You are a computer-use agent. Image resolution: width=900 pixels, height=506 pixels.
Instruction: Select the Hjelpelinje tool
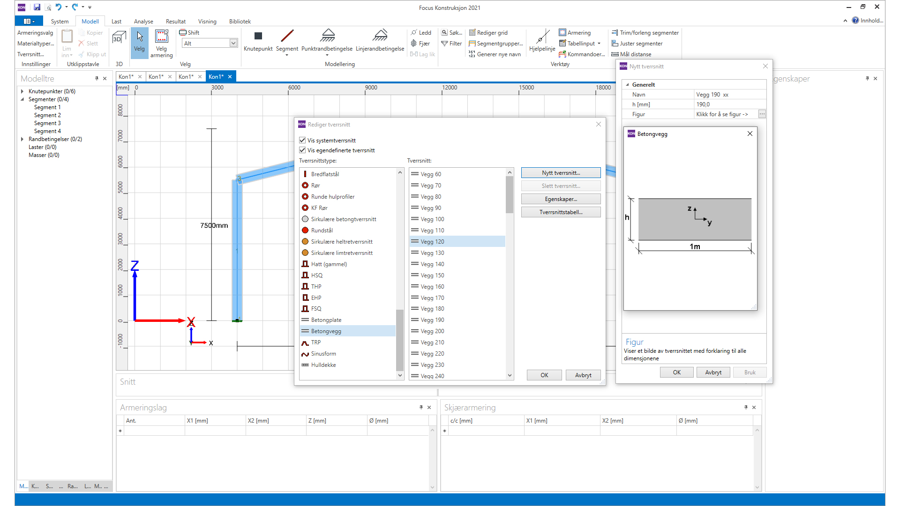coord(542,41)
